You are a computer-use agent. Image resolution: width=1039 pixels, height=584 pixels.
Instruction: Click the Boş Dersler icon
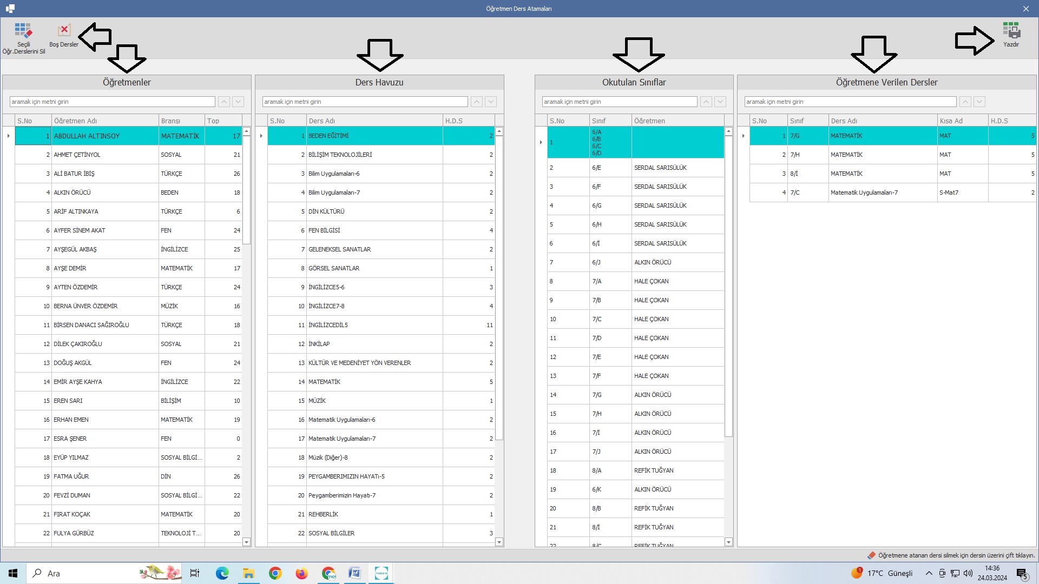click(x=64, y=30)
